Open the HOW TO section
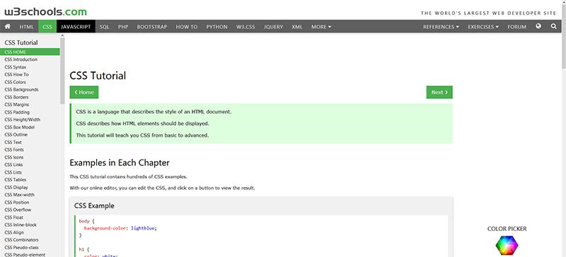 point(187,27)
